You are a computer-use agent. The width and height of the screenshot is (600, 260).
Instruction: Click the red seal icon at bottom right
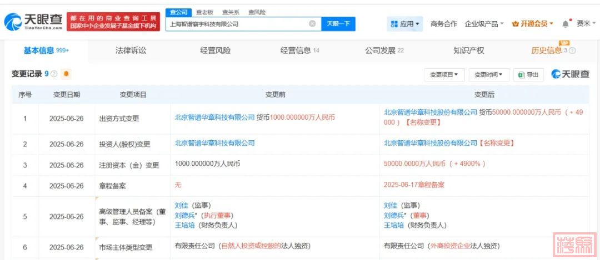click(x=574, y=244)
